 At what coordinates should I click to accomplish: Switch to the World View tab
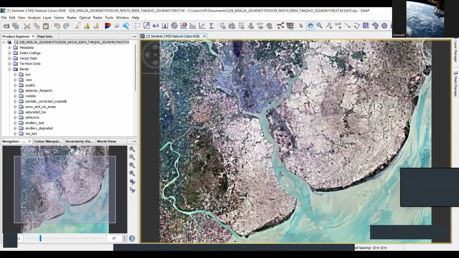click(107, 141)
